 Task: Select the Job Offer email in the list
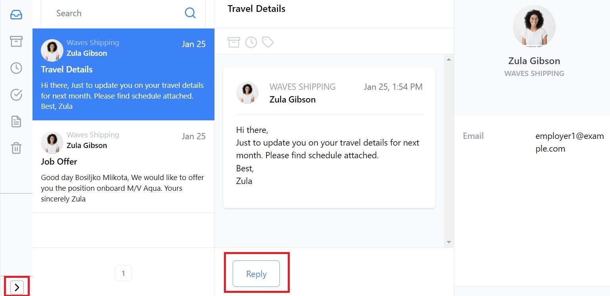(123, 167)
